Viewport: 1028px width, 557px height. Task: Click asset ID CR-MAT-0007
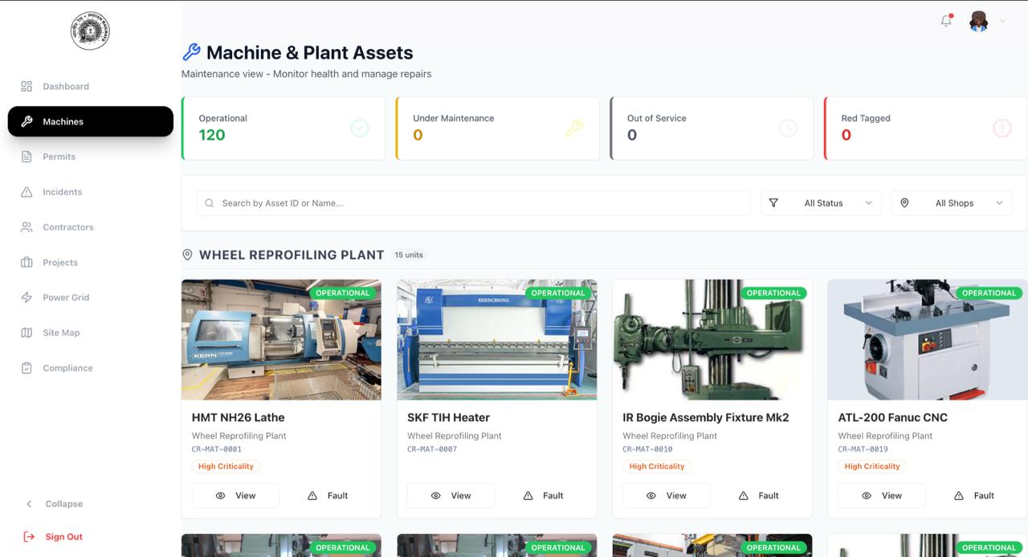coord(432,449)
